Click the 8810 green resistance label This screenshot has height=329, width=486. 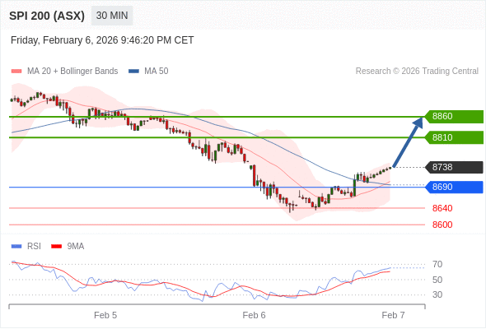click(x=454, y=137)
